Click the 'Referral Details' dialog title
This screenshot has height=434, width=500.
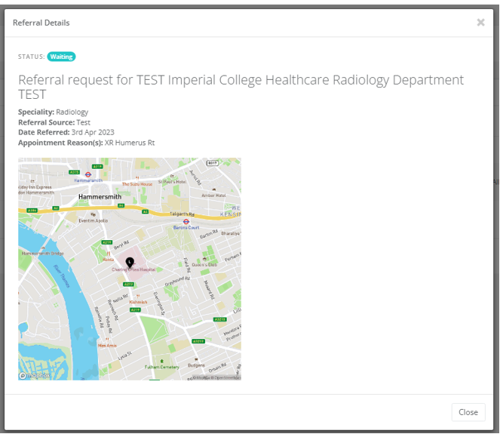coord(41,23)
